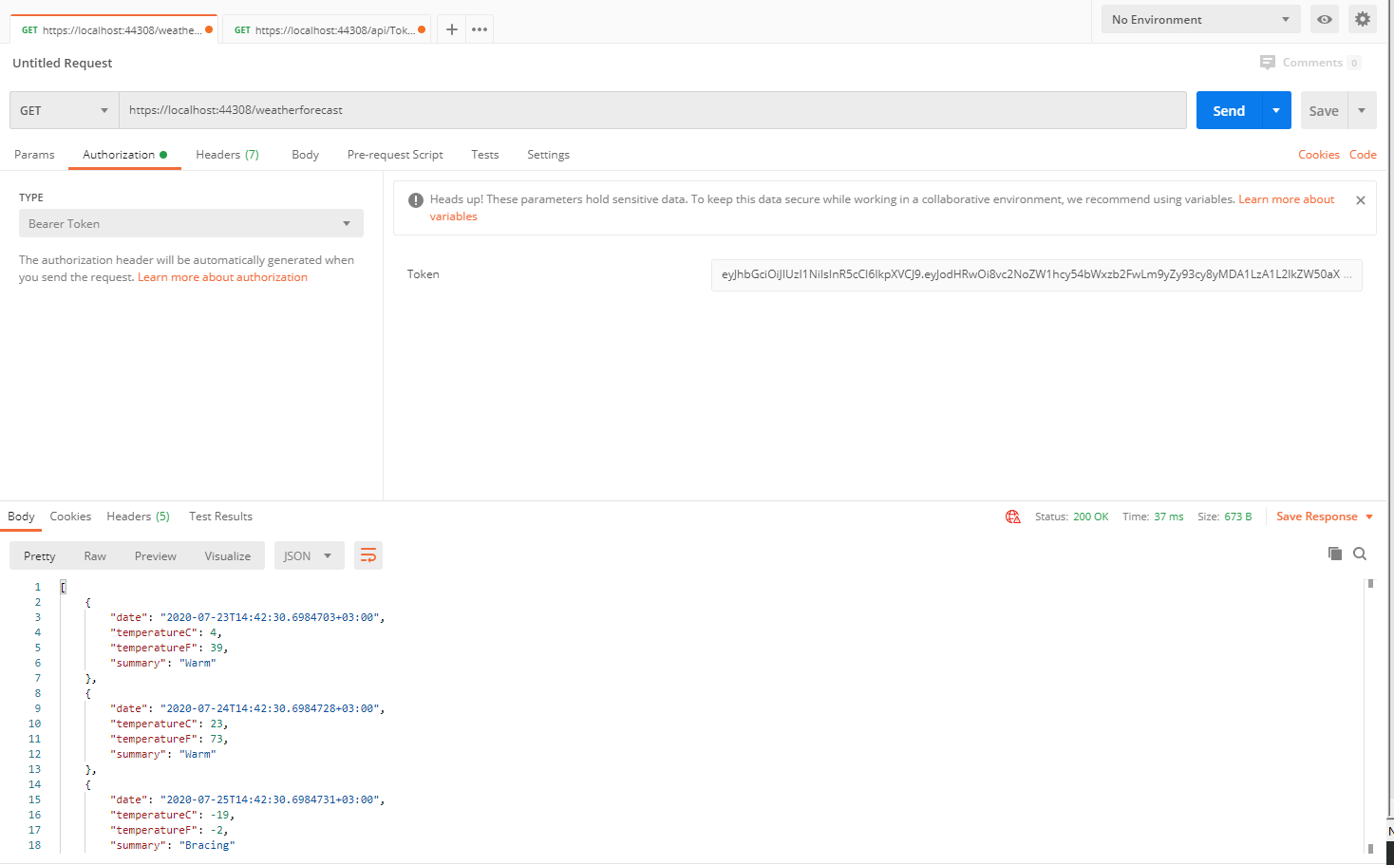Switch response view to Raw
1394x865 pixels.
click(x=95, y=555)
